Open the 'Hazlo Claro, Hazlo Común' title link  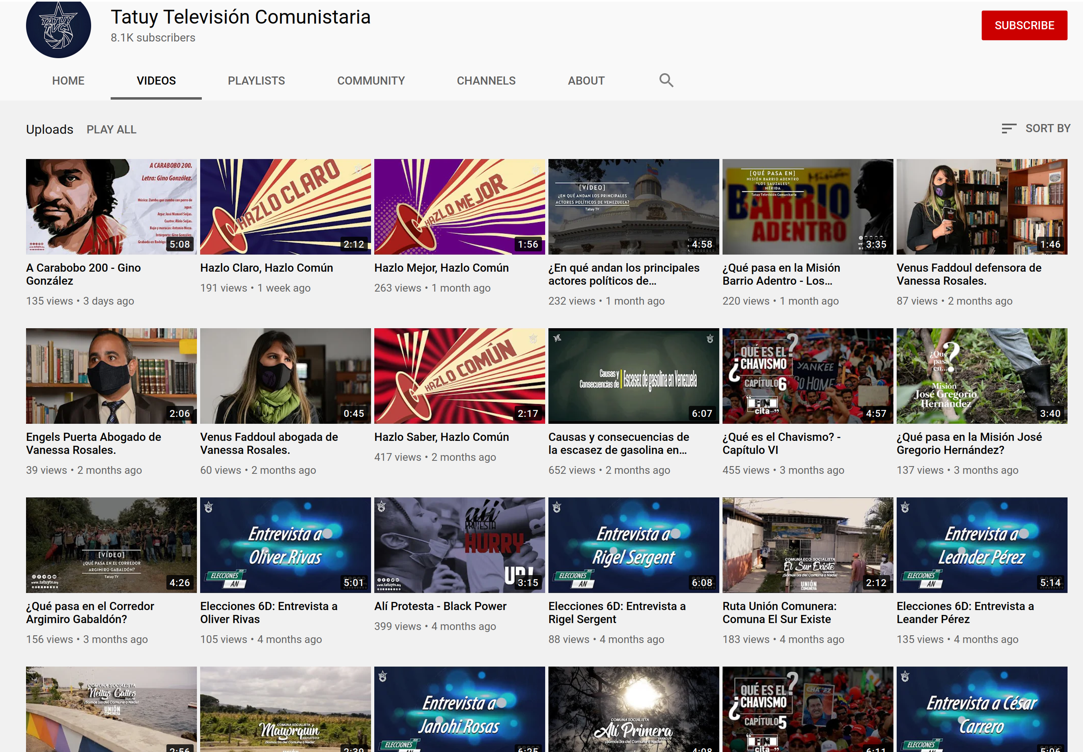tap(267, 268)
